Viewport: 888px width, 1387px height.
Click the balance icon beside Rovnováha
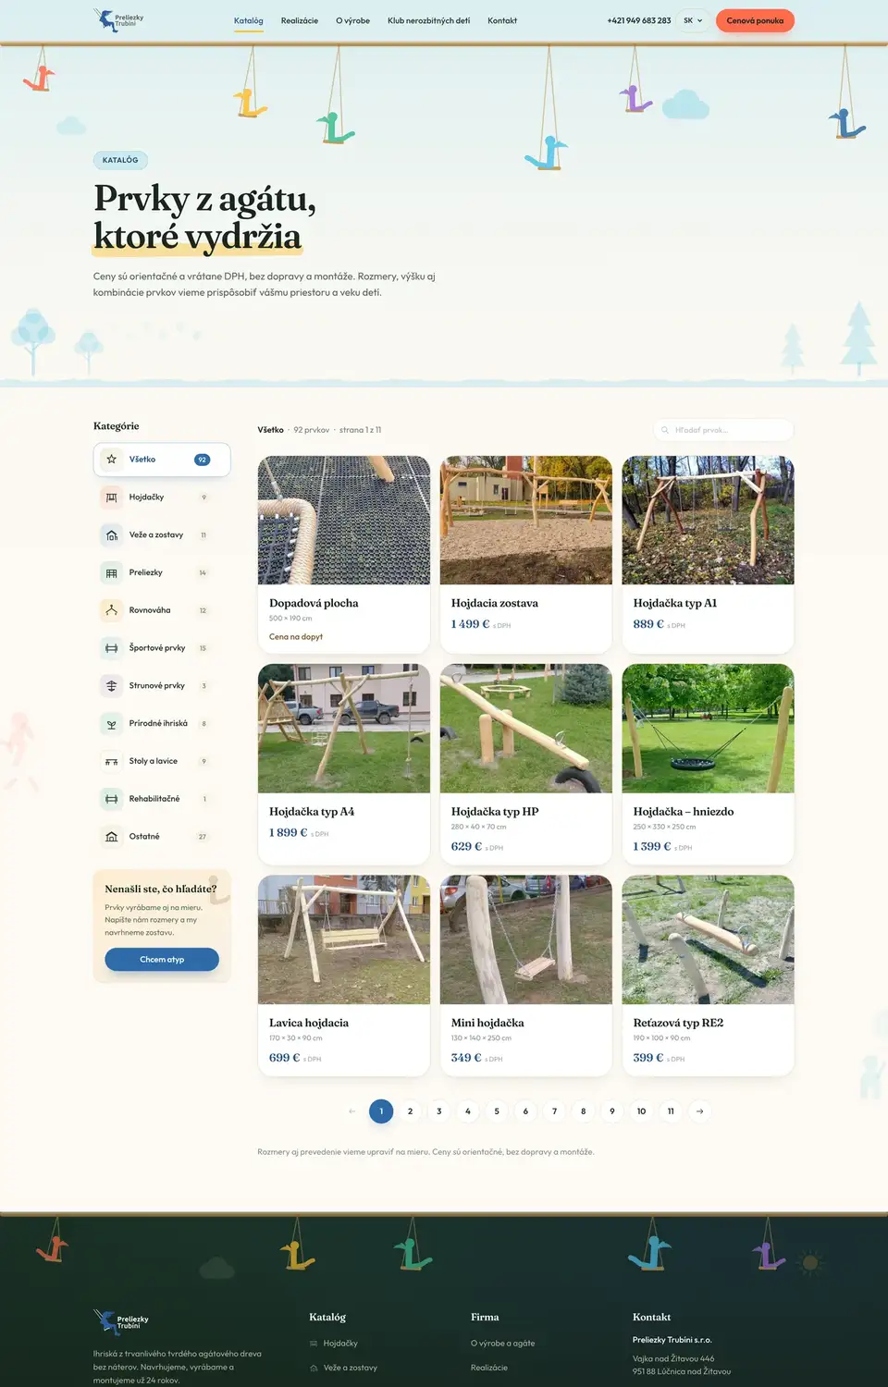pos(111,610)
